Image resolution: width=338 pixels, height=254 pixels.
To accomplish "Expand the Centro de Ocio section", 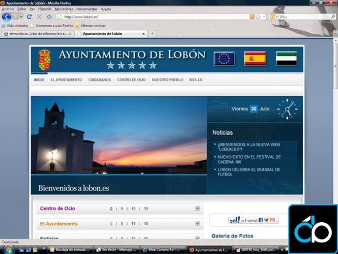I will [197, 208].
